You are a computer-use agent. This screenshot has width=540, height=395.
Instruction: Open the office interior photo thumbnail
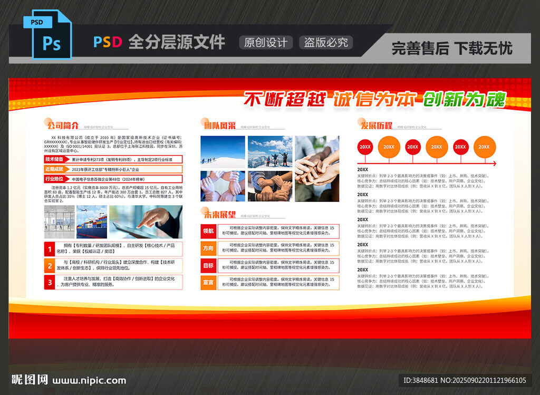coord(59,222)
